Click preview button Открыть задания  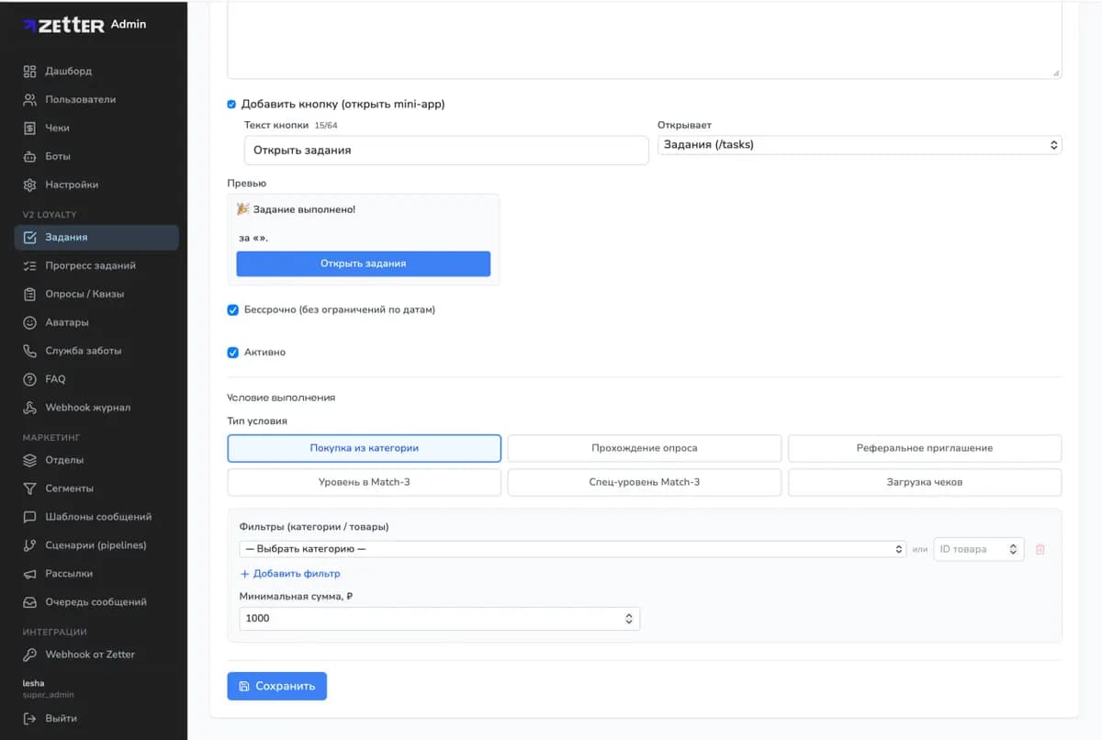[364, 263]
